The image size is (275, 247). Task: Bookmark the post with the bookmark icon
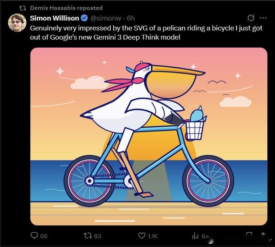[x=249, y=235]
